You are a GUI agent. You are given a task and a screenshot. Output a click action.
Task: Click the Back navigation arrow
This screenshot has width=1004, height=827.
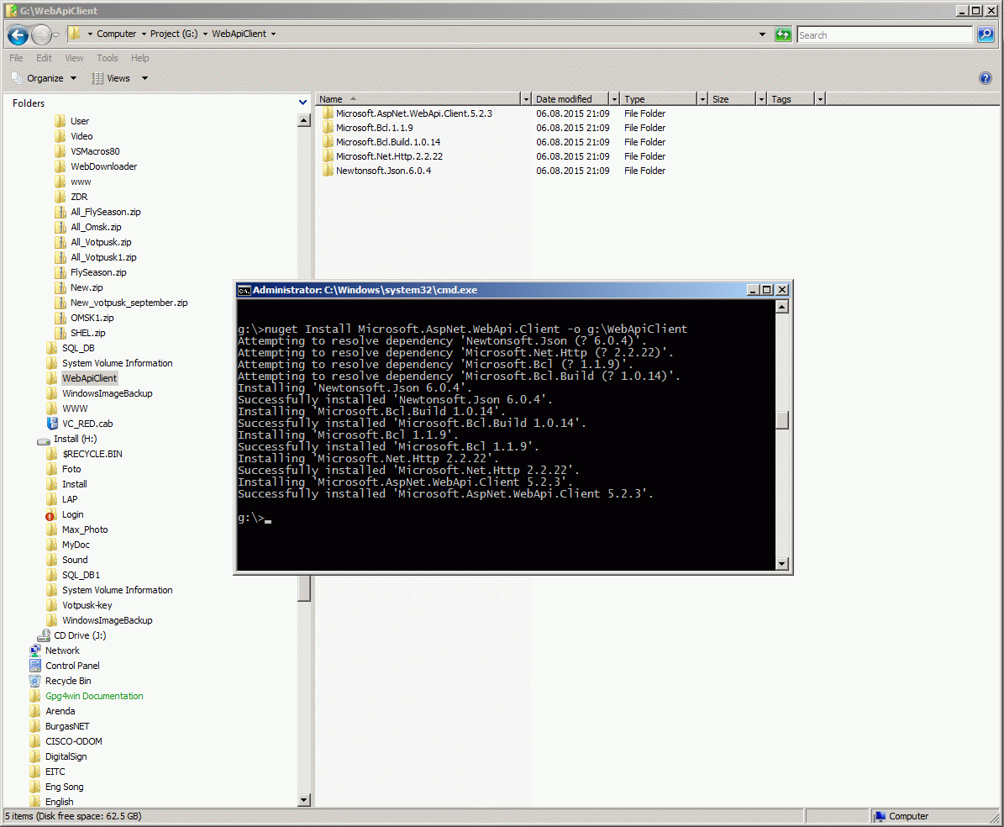[x=18, y=34]
